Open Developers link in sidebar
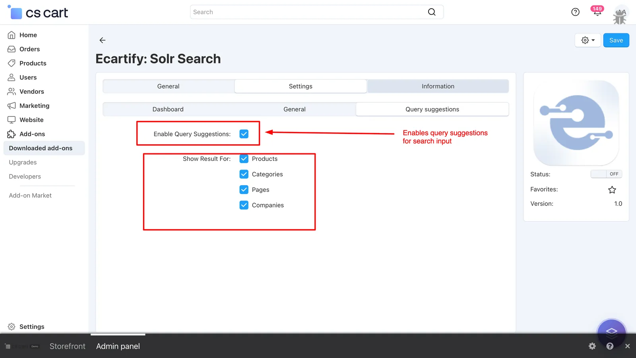 coord(25,176)
